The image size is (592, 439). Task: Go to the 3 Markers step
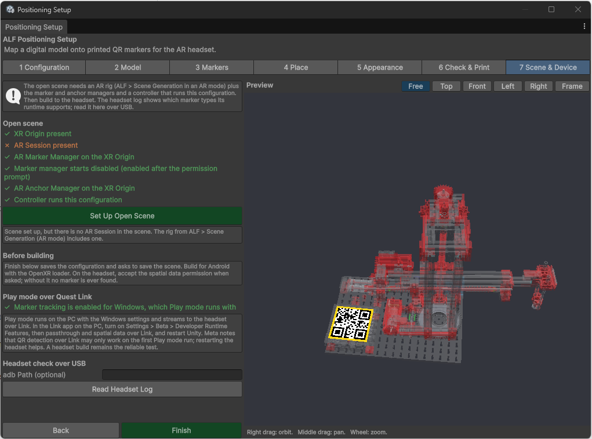(x=212, y=68)
